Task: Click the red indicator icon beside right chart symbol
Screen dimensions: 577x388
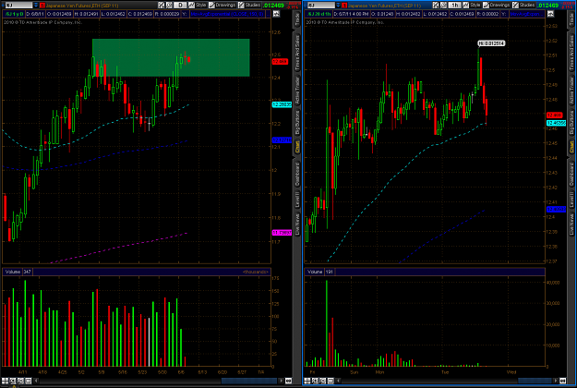Action: 344,6
